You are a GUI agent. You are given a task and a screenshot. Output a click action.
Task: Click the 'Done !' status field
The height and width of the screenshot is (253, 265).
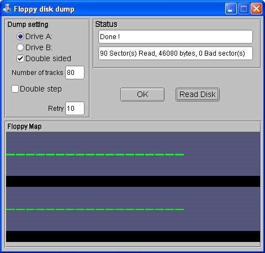pos(176,37)
